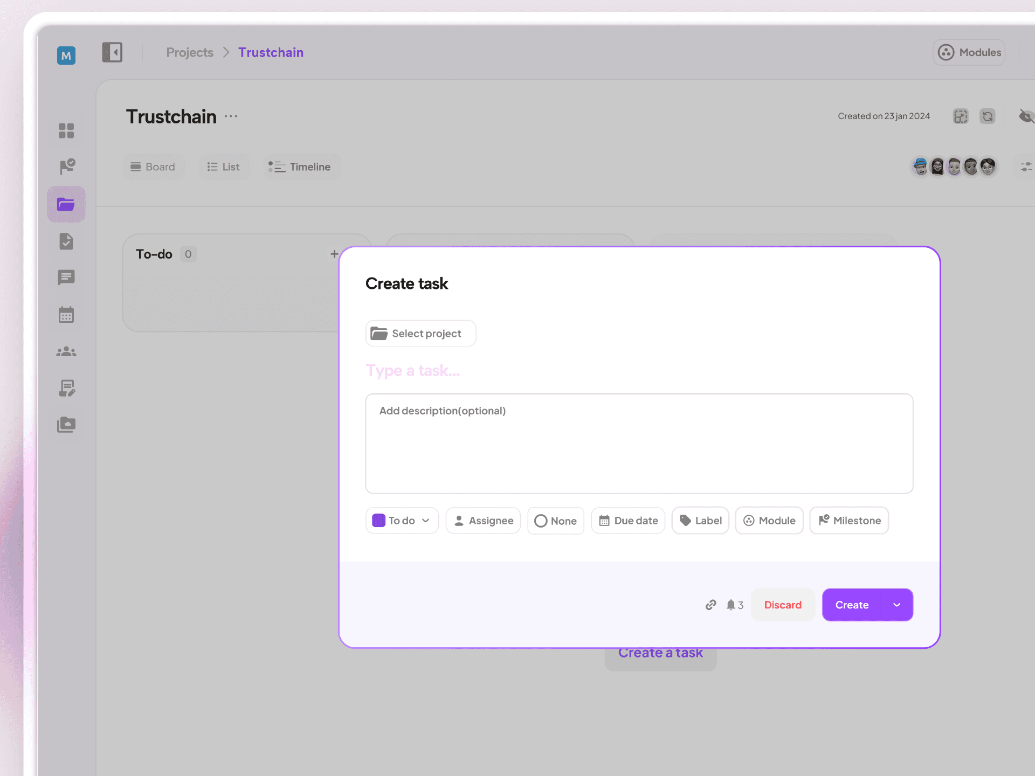The image size is (1035, 776).
Task: Open the chat messages icon in sidebar
Action: click(66, 278)
